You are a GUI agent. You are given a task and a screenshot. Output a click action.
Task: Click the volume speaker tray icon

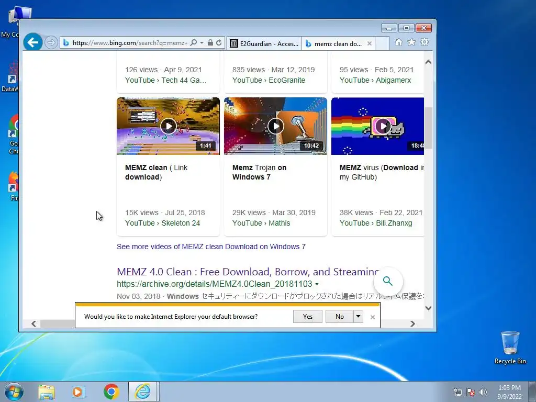[483, 392]
